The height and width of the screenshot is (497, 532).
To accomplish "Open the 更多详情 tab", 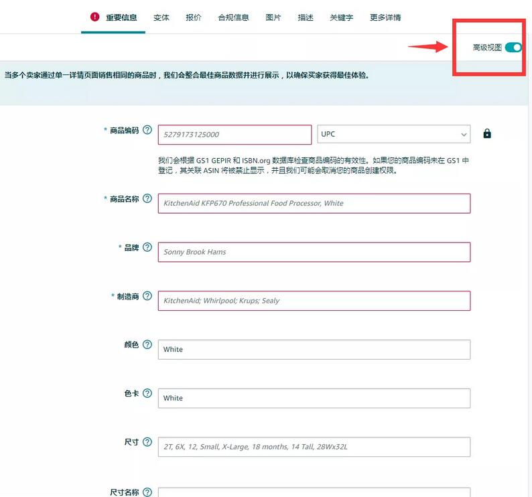I will (385, 17).
